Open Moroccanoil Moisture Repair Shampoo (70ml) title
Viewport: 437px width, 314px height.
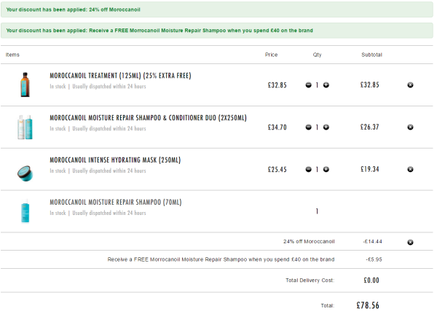(x=116, y=203)
